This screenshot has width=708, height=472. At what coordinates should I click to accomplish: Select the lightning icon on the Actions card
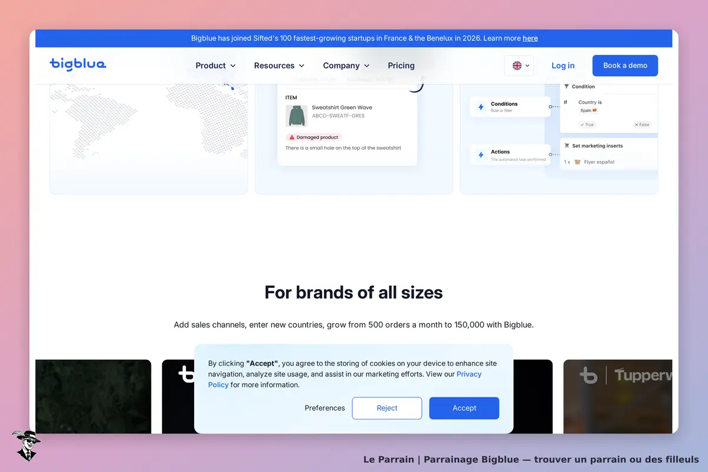coord(481,155)
